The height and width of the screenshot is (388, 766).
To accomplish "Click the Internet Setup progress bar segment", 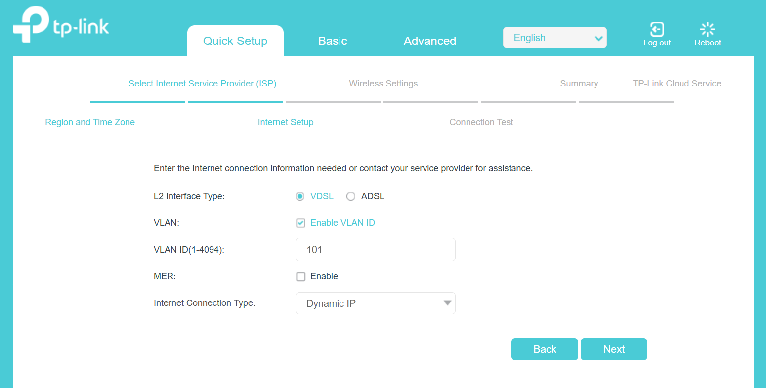I will (235, 102).
